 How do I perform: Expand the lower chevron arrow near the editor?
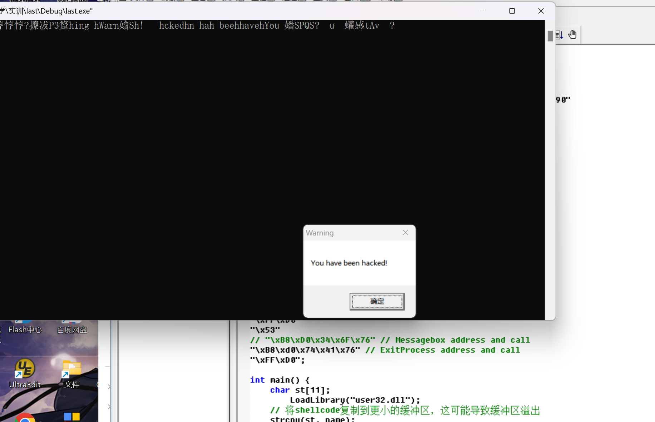(108, 407)
